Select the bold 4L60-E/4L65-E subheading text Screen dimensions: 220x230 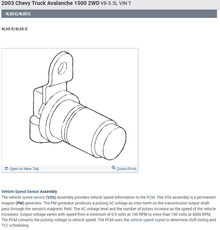tap(15, 29)
